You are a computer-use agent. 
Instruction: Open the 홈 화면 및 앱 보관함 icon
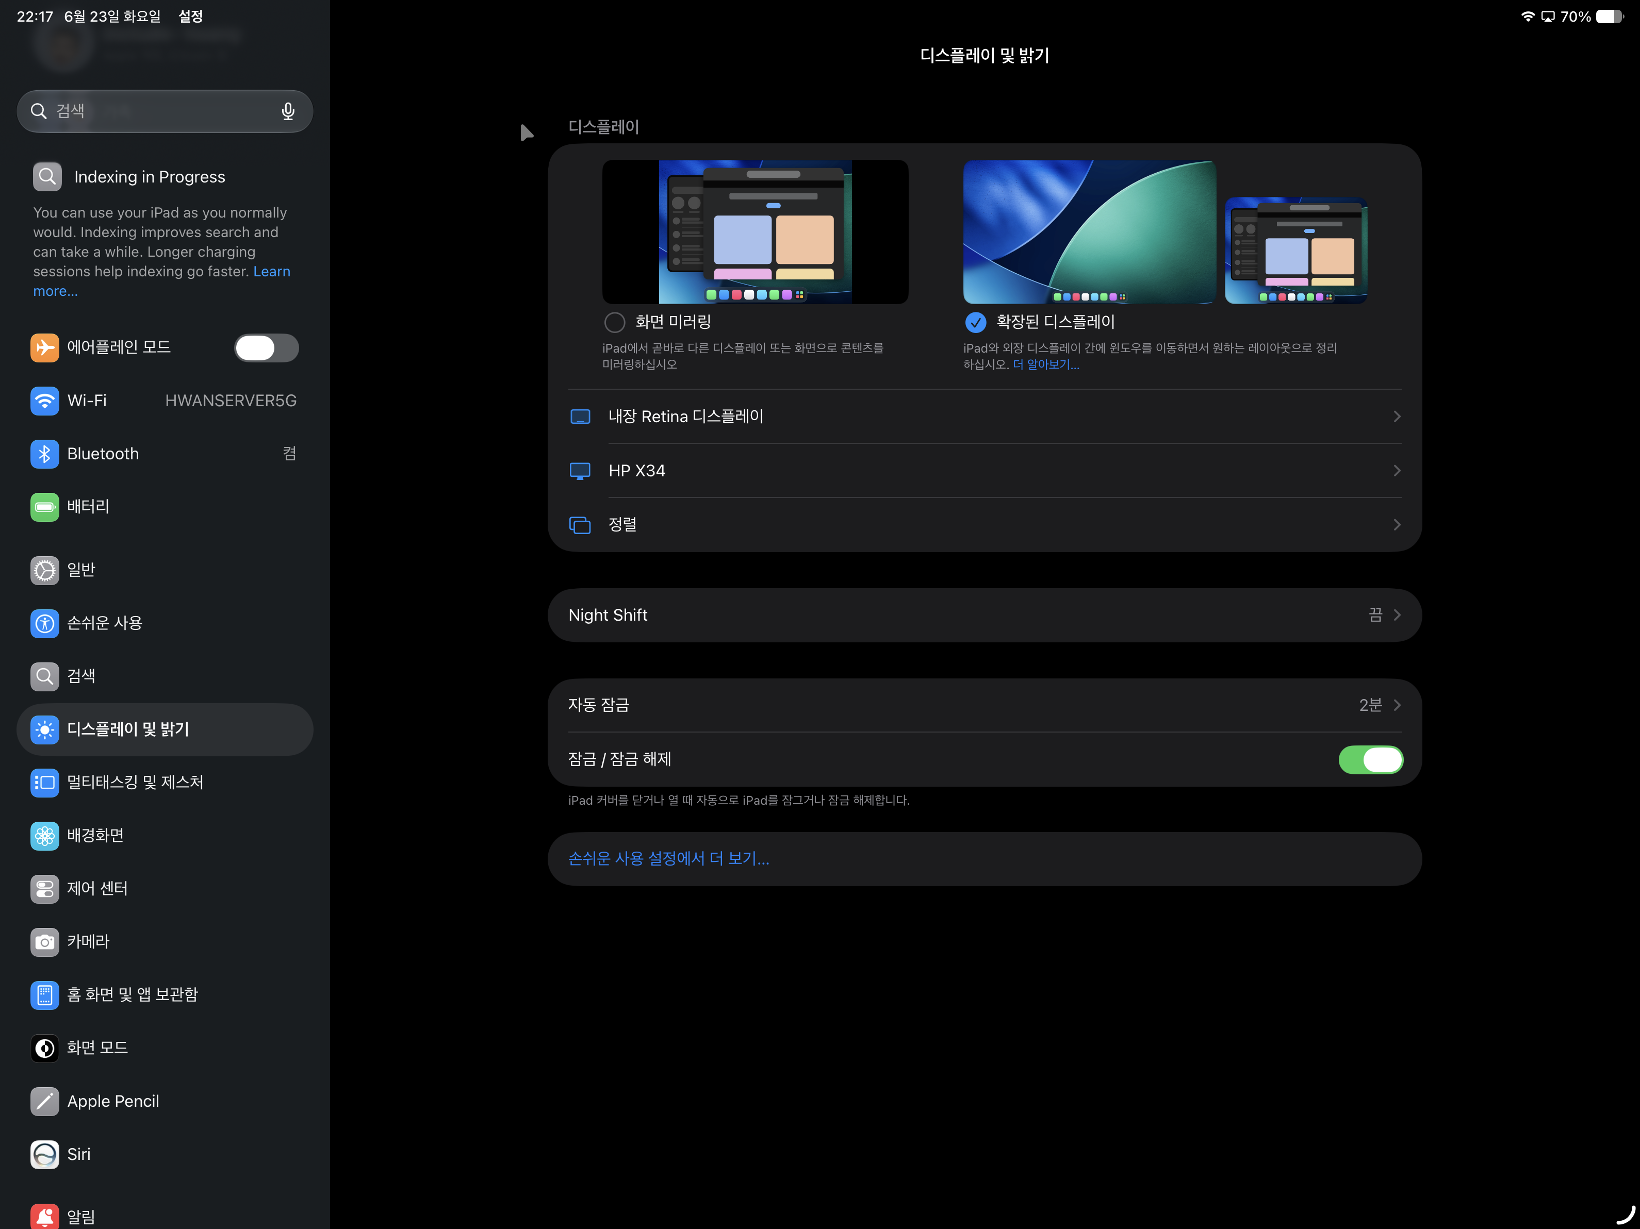[x=44, y=995]
